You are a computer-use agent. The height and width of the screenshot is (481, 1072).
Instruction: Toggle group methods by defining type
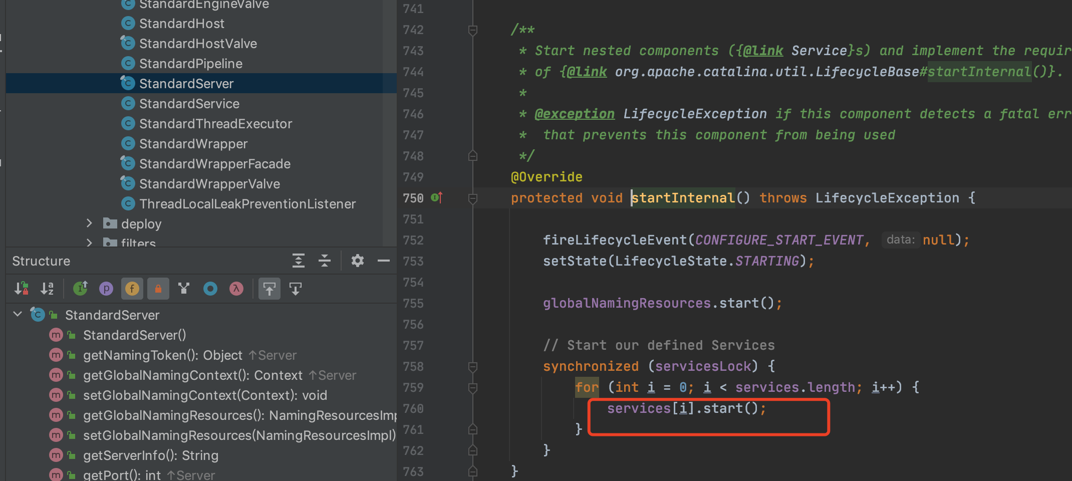[81, 289]
